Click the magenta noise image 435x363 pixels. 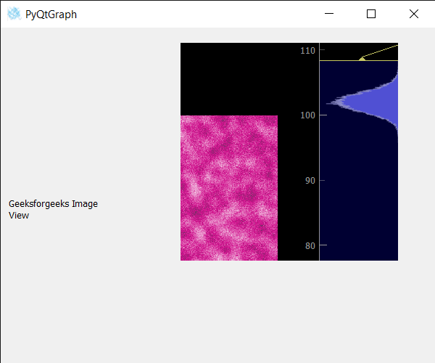coord(229,188)
